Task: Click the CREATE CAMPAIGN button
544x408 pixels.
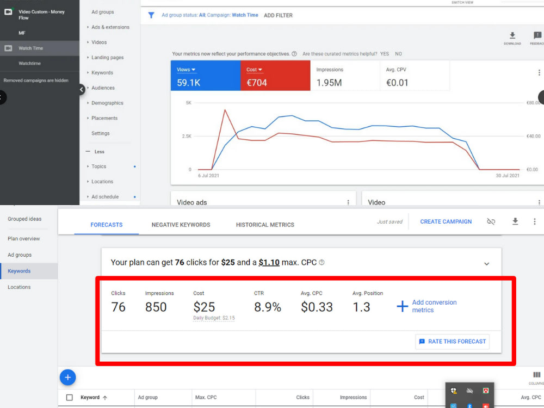Action: click(x=446, y=221)
